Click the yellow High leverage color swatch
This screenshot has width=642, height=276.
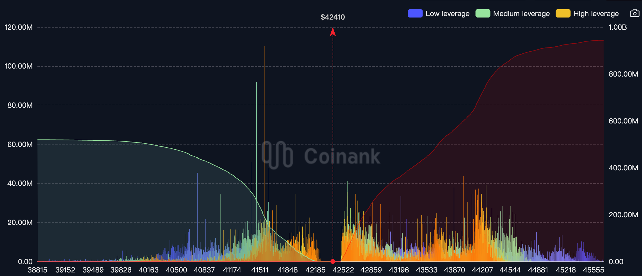click(563, 13)
